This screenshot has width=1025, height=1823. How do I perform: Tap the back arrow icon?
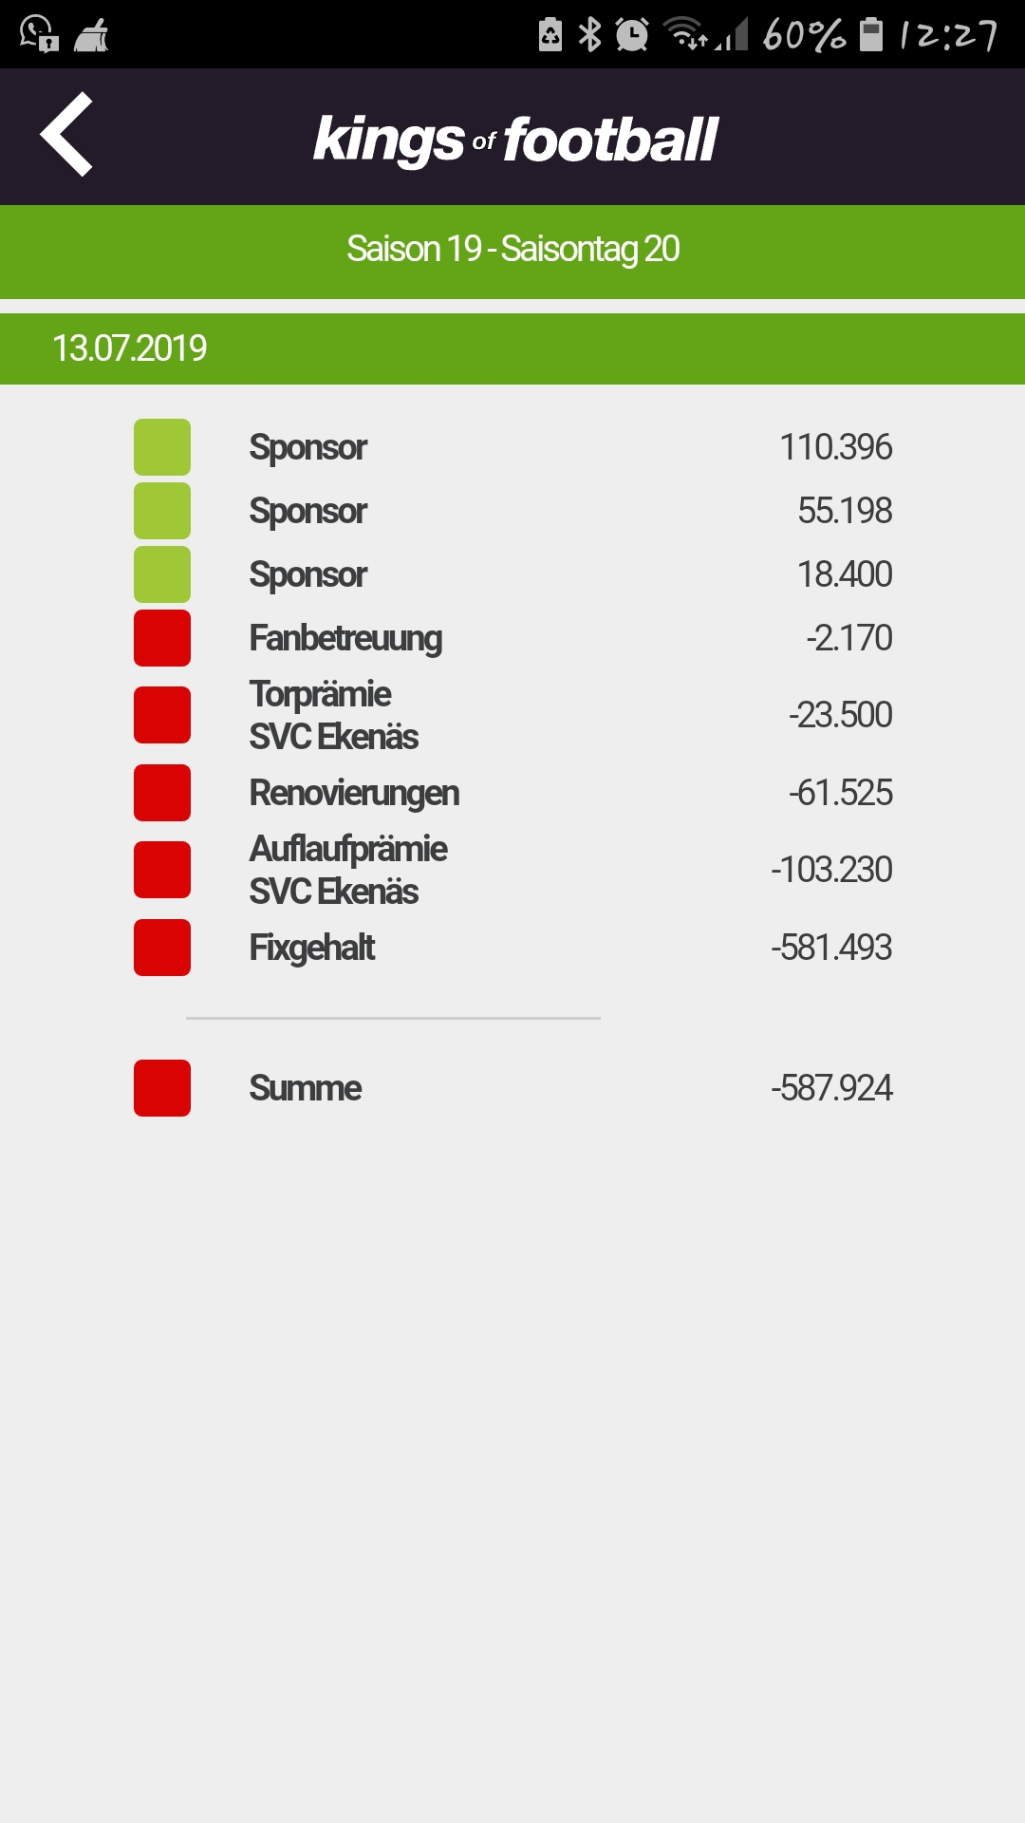point(66,134)
